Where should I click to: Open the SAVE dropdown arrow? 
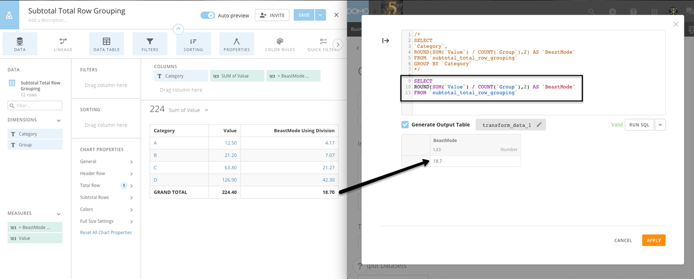click(x=320, y=15)
